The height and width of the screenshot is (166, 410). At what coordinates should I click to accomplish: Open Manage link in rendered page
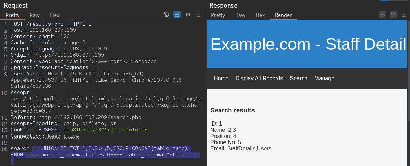(x=324, y=78)
